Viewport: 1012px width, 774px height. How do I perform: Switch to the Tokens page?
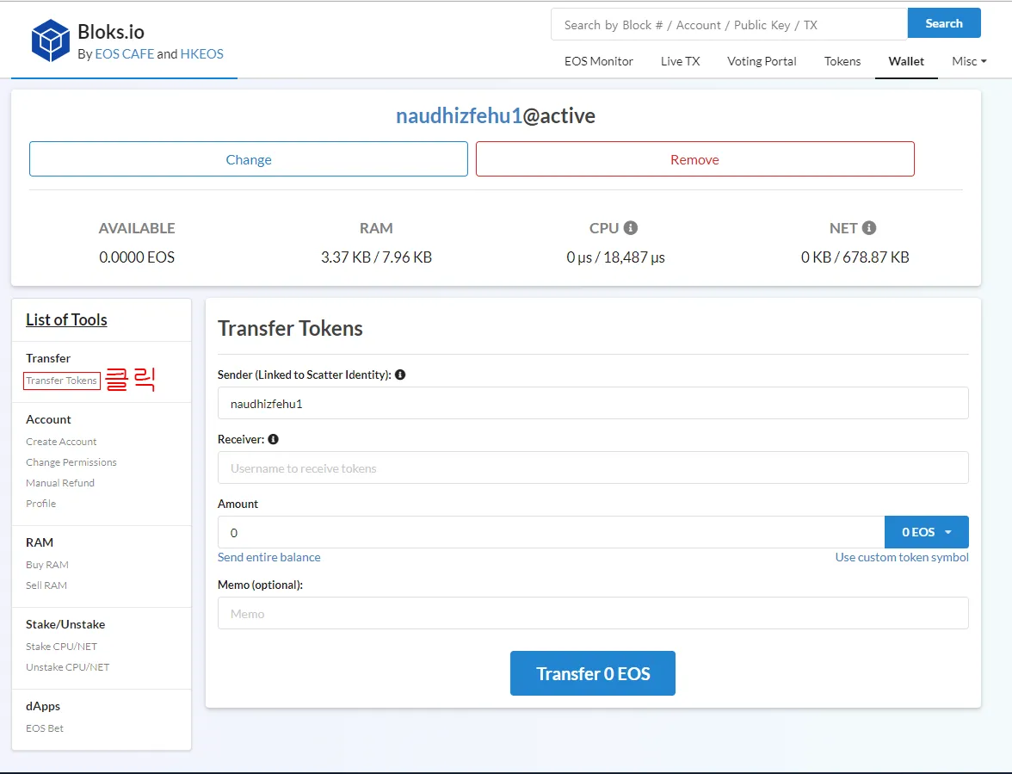coord(842,61)
